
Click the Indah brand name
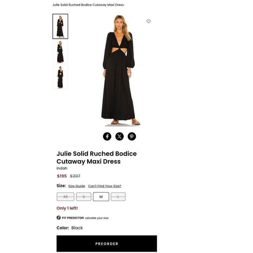click(x=62, y=168)
